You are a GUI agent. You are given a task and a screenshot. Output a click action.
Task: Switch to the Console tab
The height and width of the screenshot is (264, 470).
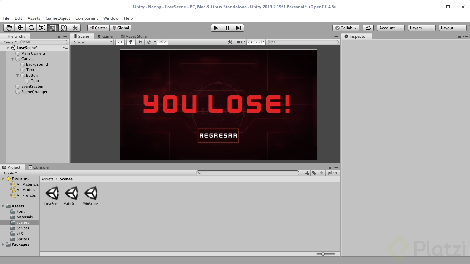point(39,167)
